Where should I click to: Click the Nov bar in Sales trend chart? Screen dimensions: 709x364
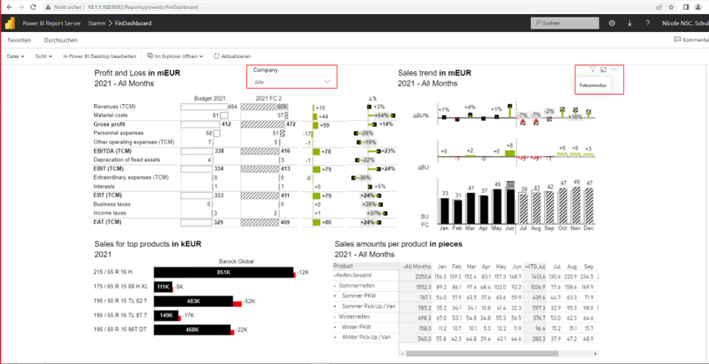575,205
